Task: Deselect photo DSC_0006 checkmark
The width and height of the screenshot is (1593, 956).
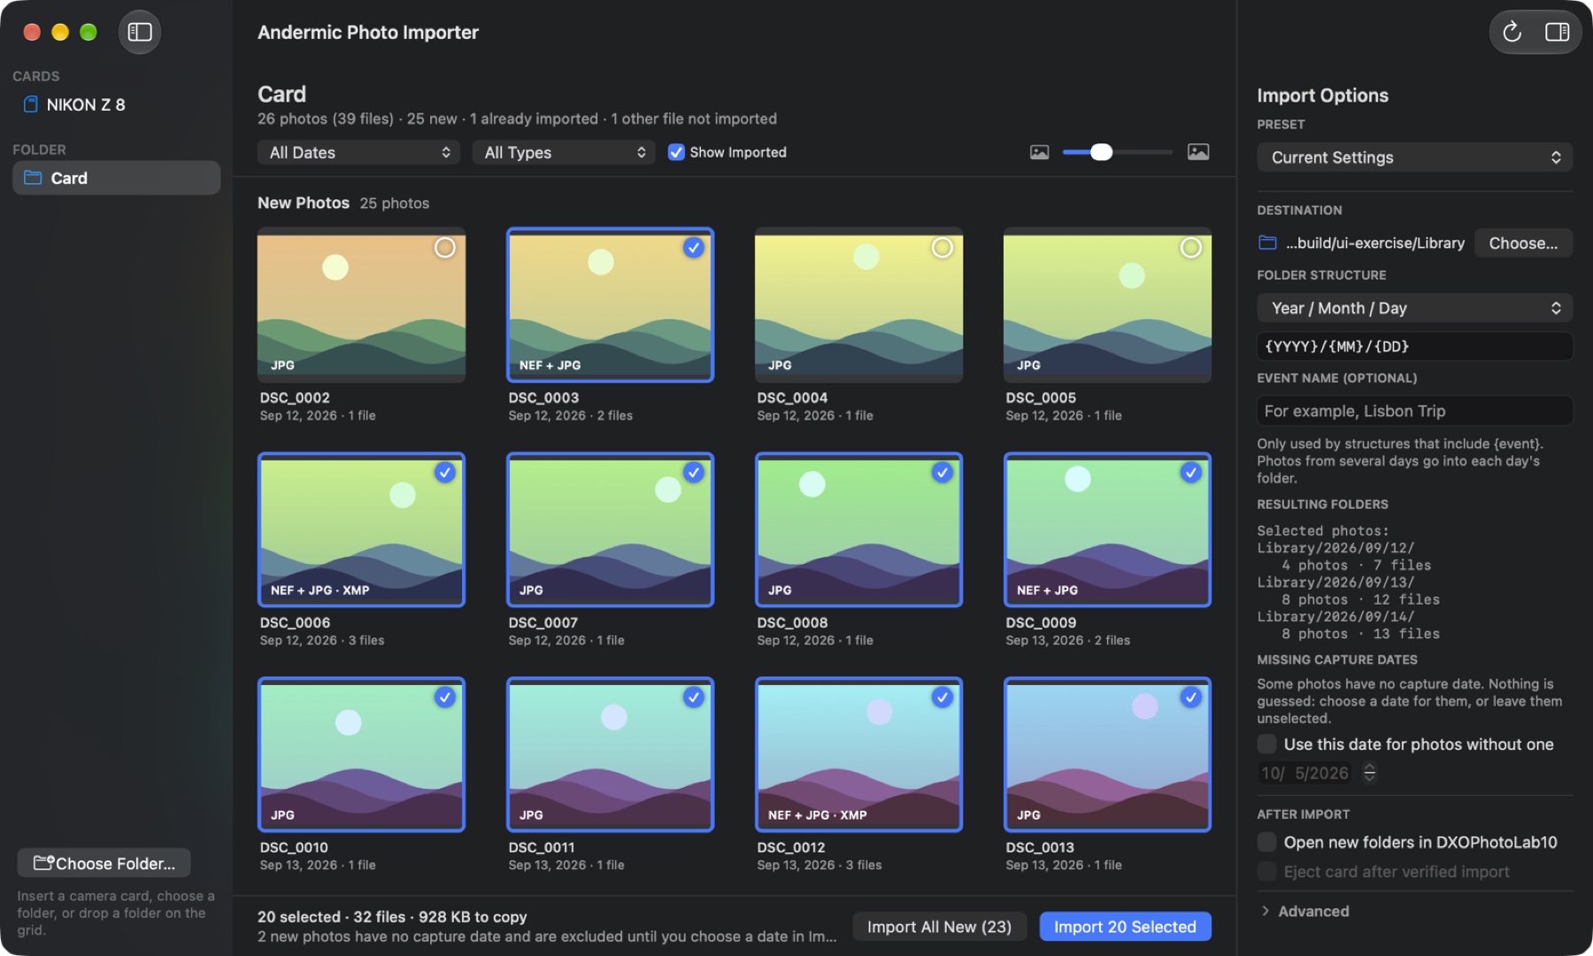Action: point(445,473)
